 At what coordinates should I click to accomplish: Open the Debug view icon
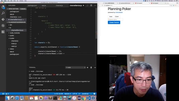pyautogui.click(x=3, y=26)
